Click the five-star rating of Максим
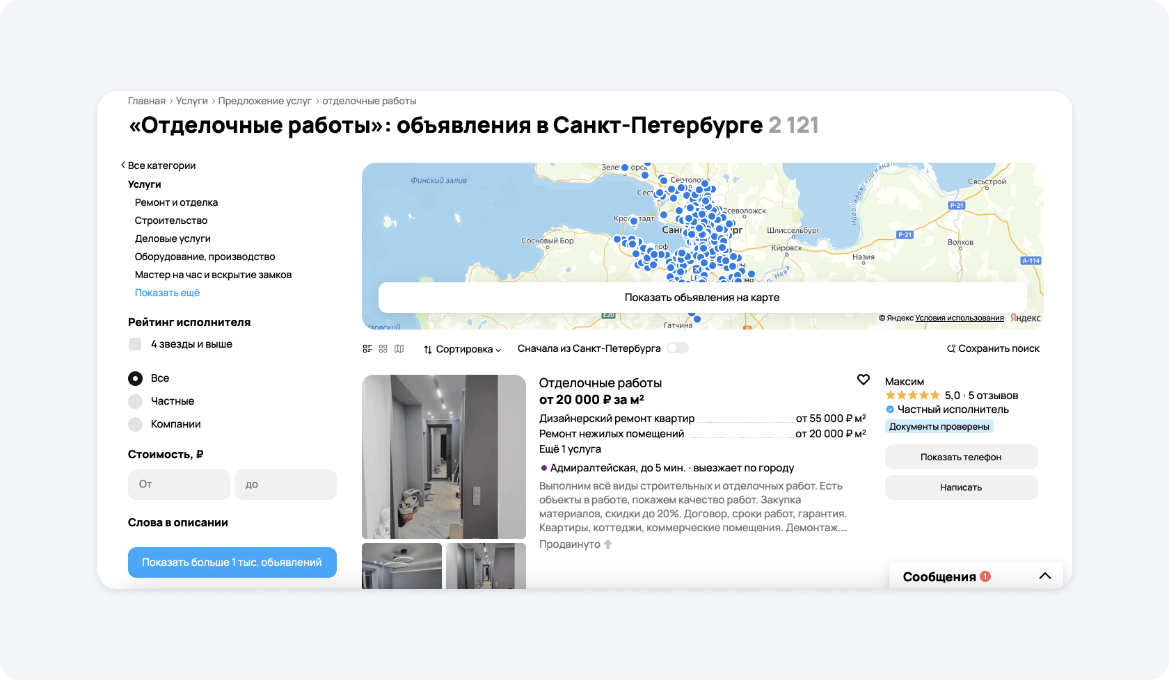 tap(912, 396)
